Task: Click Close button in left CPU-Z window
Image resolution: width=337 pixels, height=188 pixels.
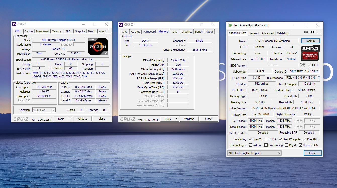Action: click(102, 119)
